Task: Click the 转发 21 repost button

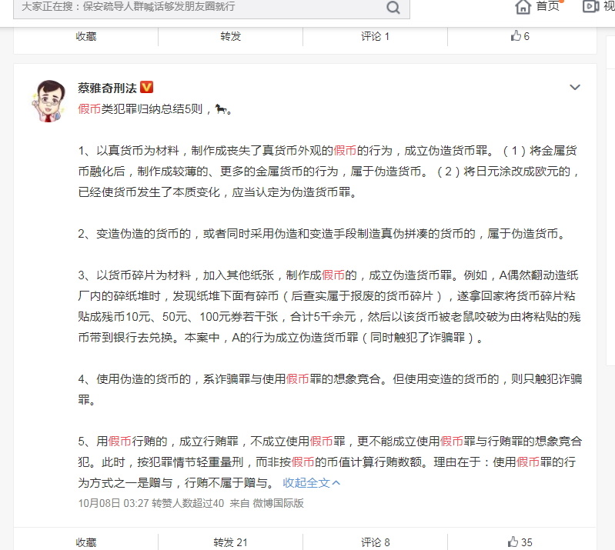Action: click(x=230, y=542)
